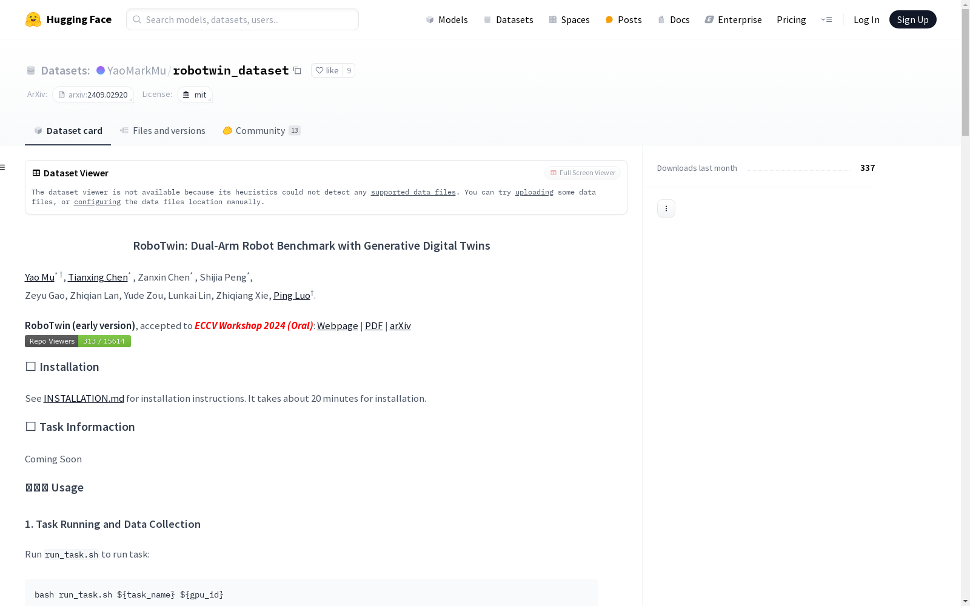
Task: Click Log In
Action: (x=866, y=19)
